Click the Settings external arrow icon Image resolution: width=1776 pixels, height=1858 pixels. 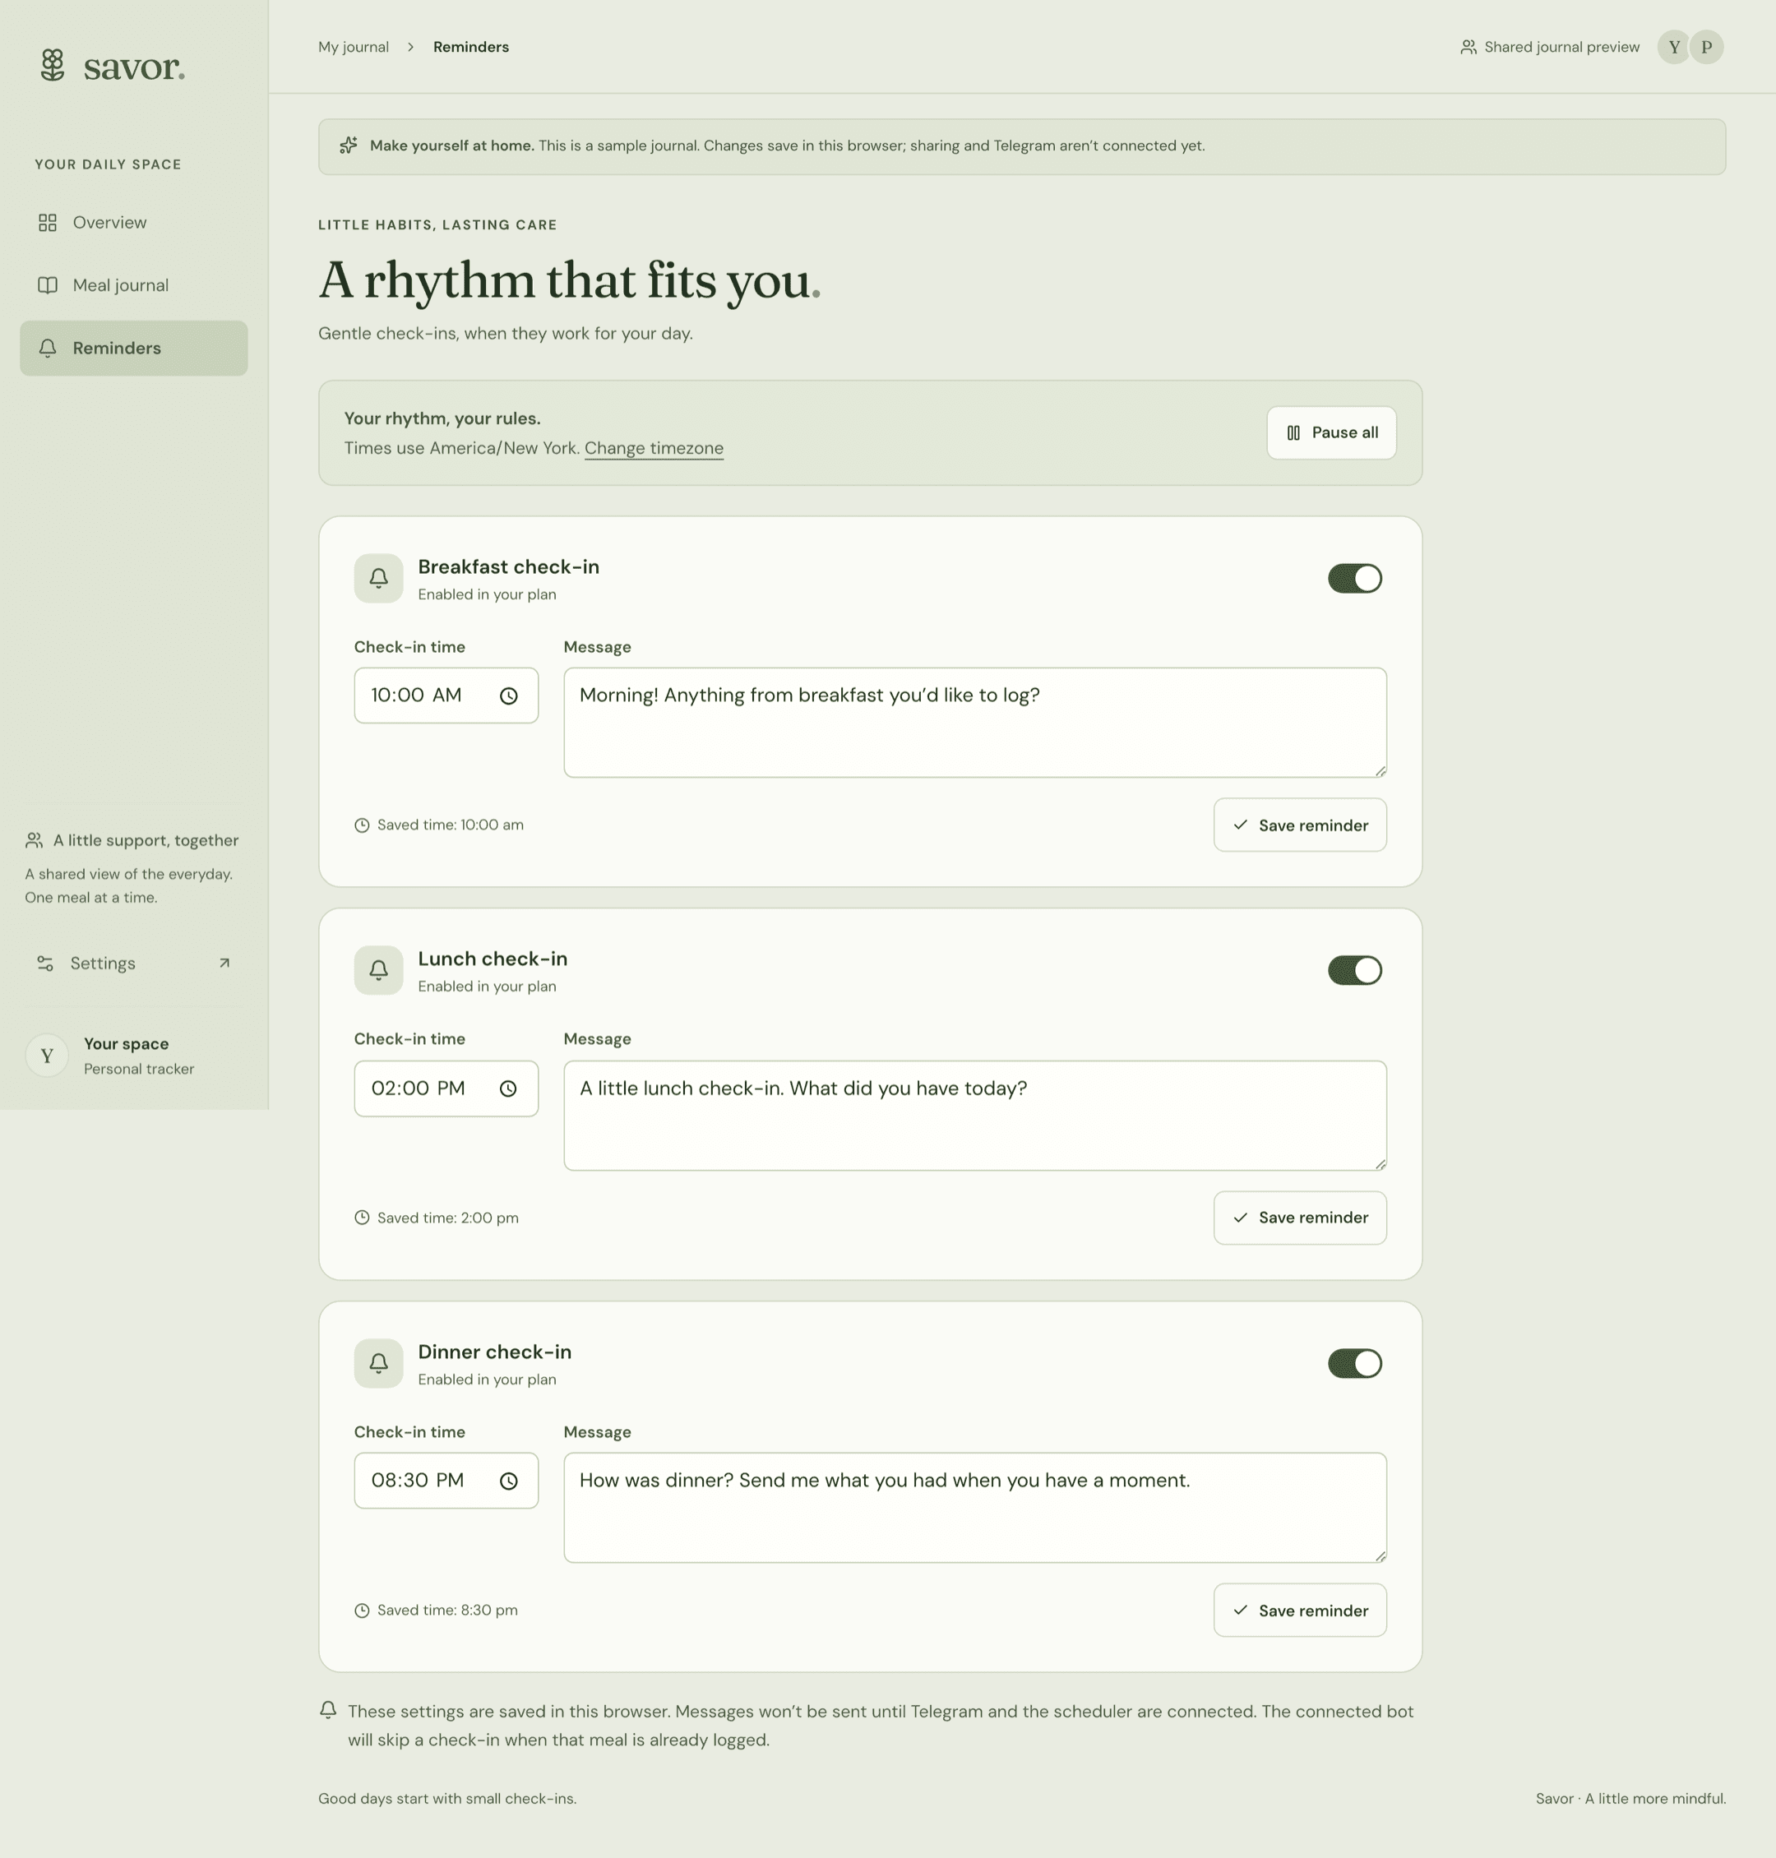[224, 964]
